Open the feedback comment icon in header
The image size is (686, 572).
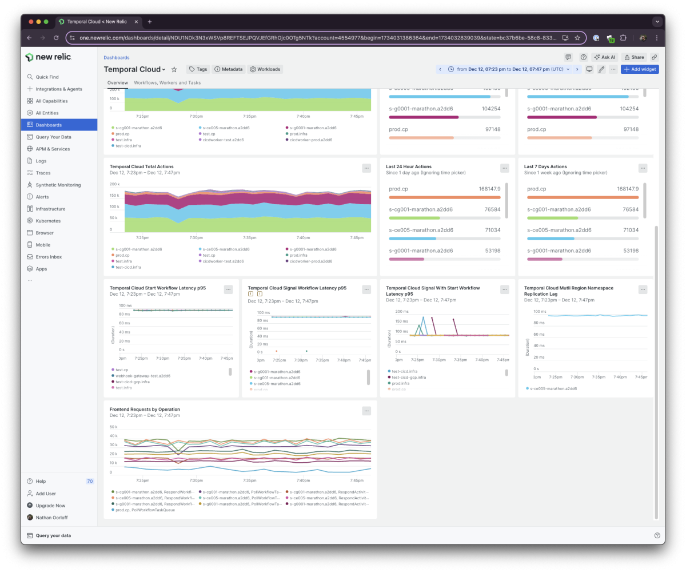pyautogui.click(x=568, y=57)
